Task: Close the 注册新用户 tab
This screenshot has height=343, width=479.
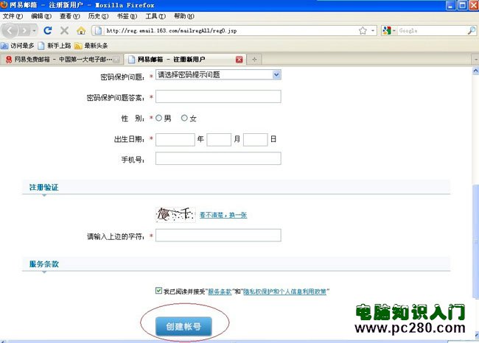Action: click(239, 59)
